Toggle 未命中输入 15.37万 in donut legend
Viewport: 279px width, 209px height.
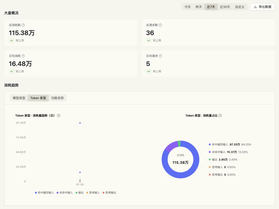click(x=228, y=152)
